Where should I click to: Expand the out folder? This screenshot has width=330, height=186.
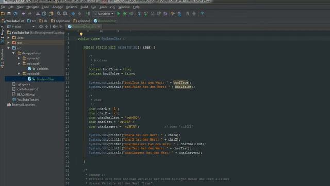tap(8, 43)
